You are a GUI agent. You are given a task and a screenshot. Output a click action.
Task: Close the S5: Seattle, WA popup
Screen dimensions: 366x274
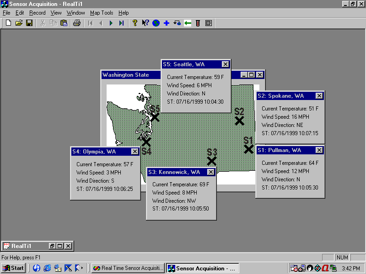[225, 64]
